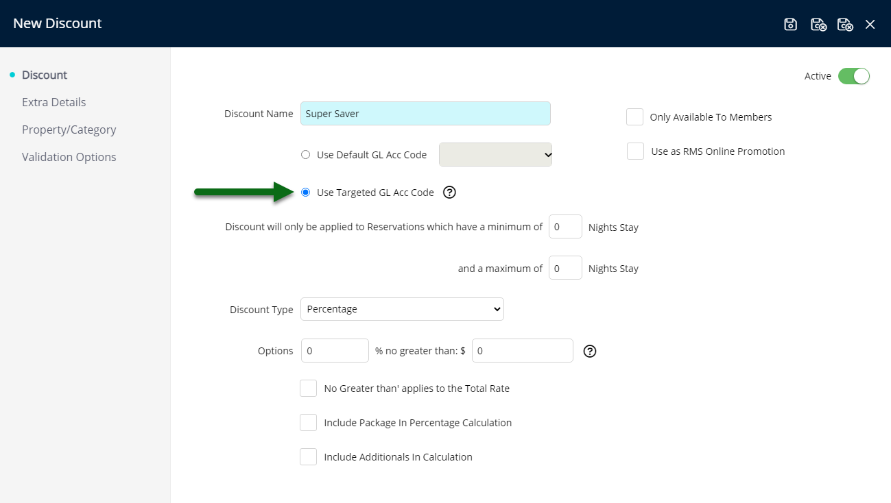Image resolution: width=891 pixels, height=503 pixels.
Task: Go to Validation Options in the sidebar
Action: click(69, 156)
